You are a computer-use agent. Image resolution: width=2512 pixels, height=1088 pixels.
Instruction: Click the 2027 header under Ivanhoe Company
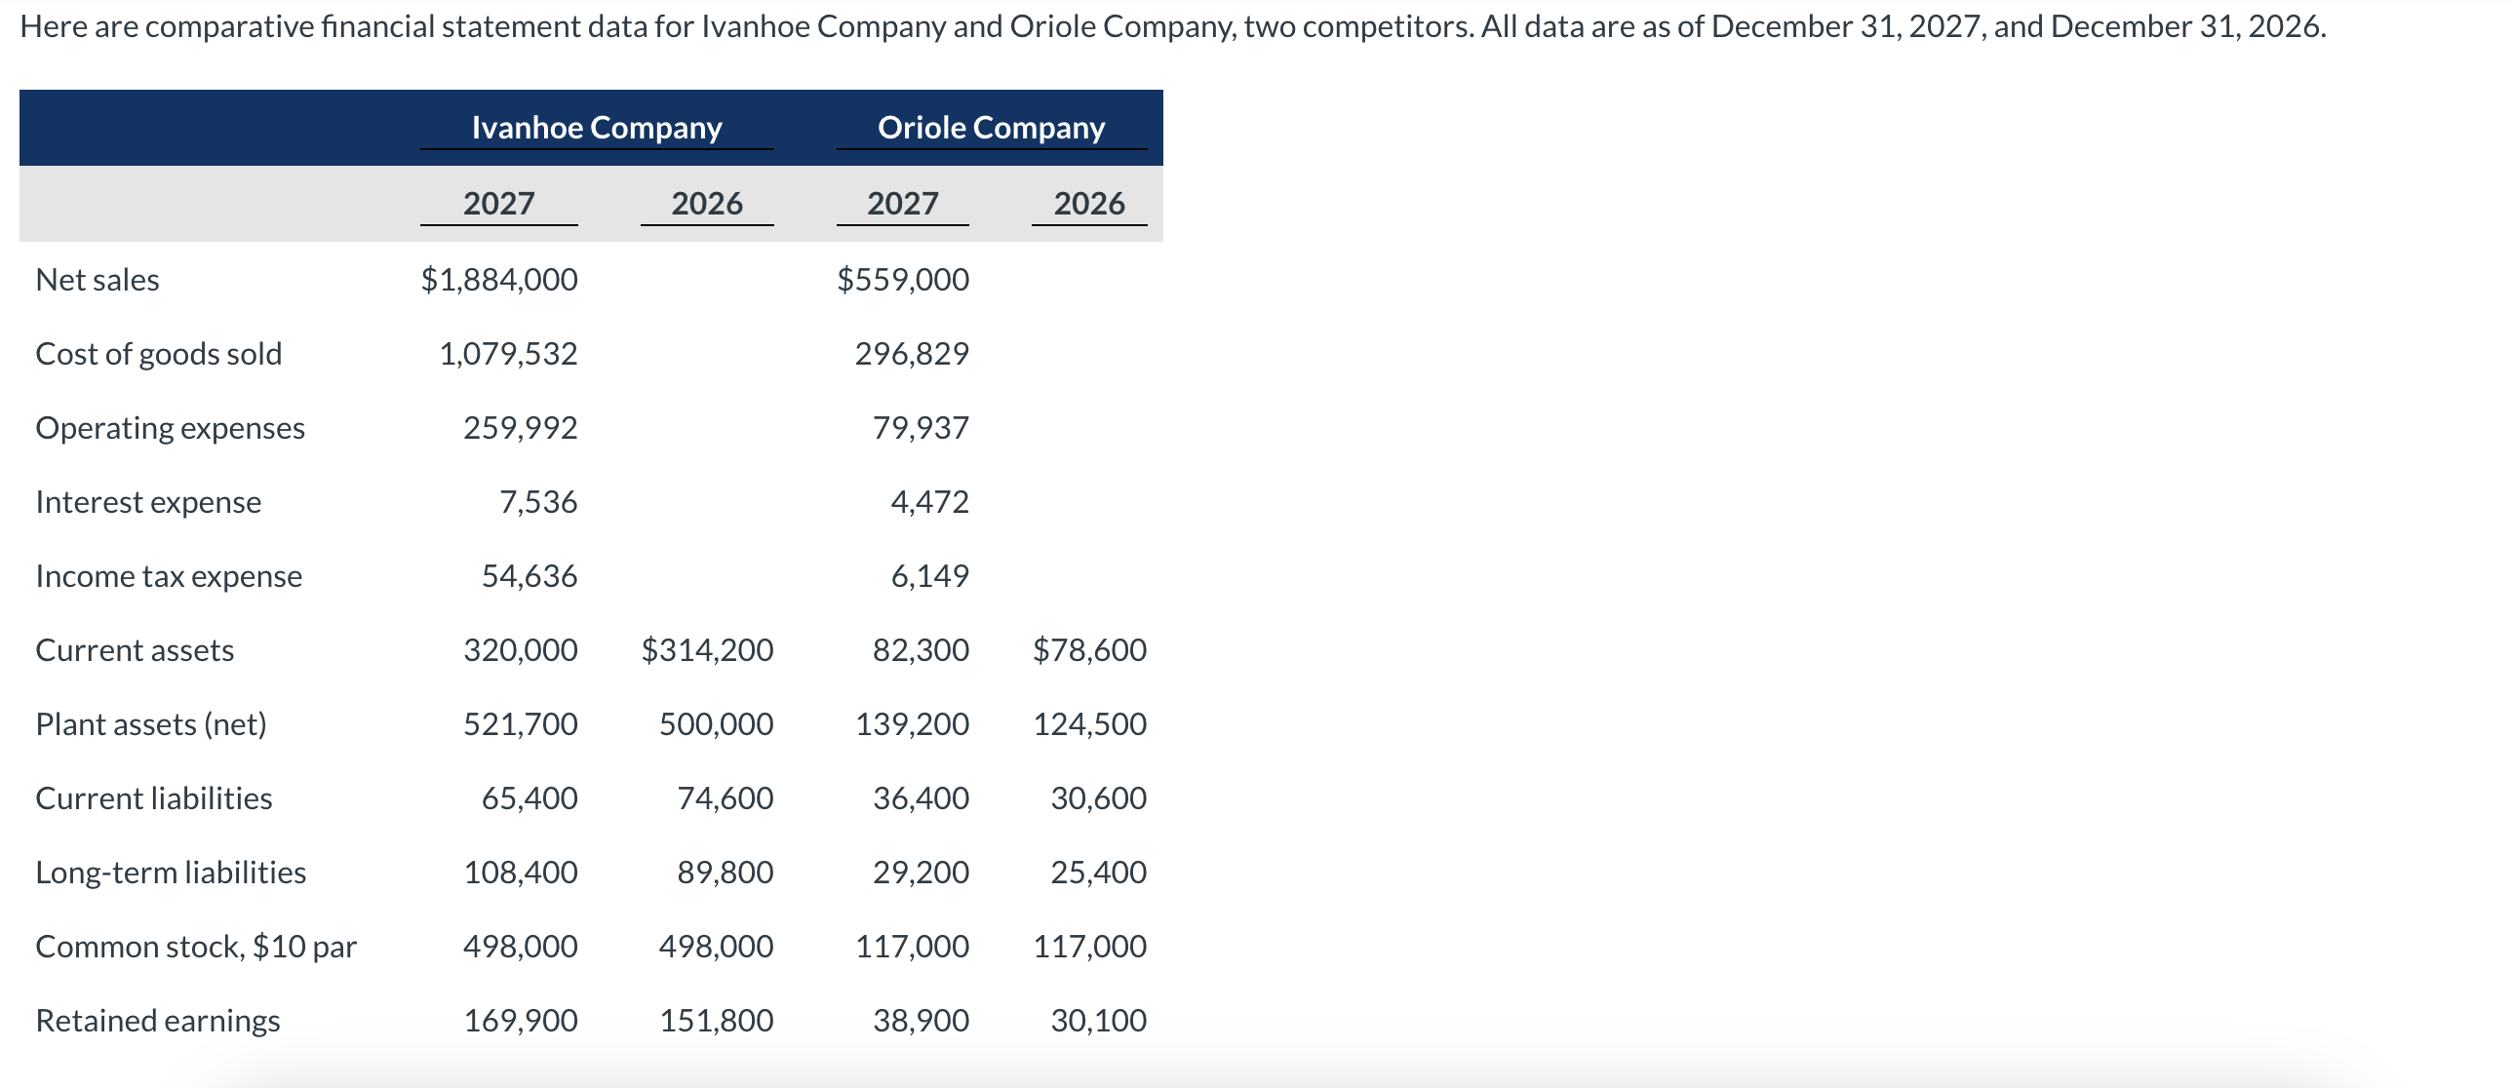[498, 204]
